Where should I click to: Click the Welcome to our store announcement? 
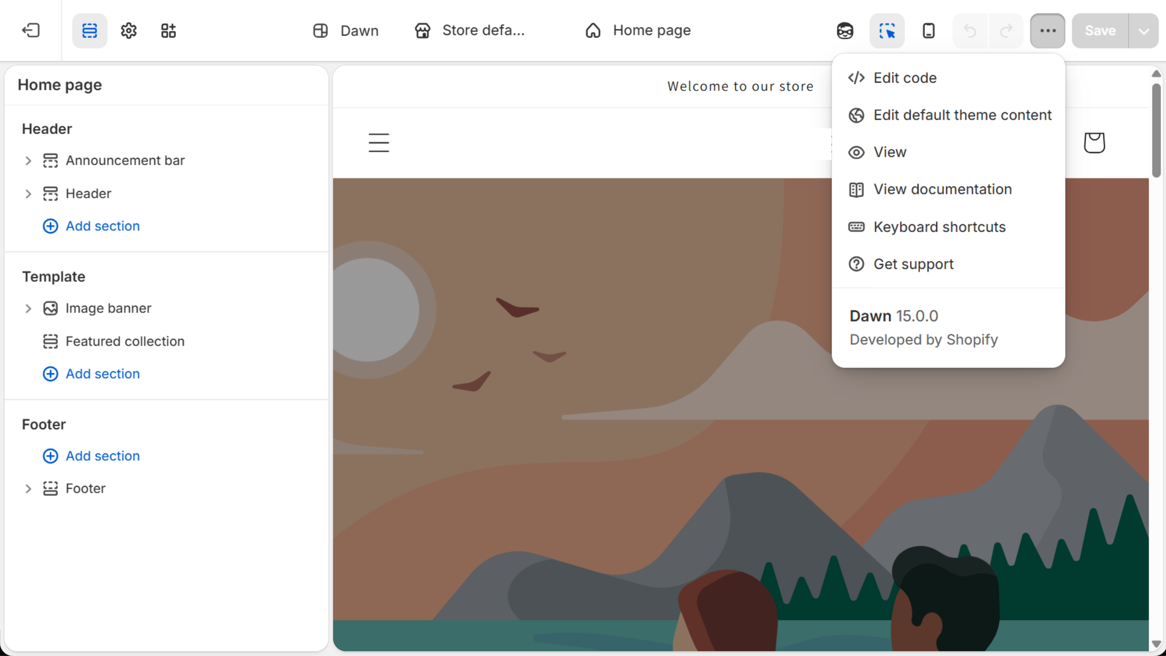[740, 86]
